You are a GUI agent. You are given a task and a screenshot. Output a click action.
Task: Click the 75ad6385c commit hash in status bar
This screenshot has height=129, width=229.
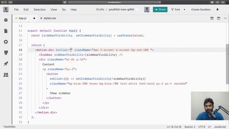[x=9, y=126]
